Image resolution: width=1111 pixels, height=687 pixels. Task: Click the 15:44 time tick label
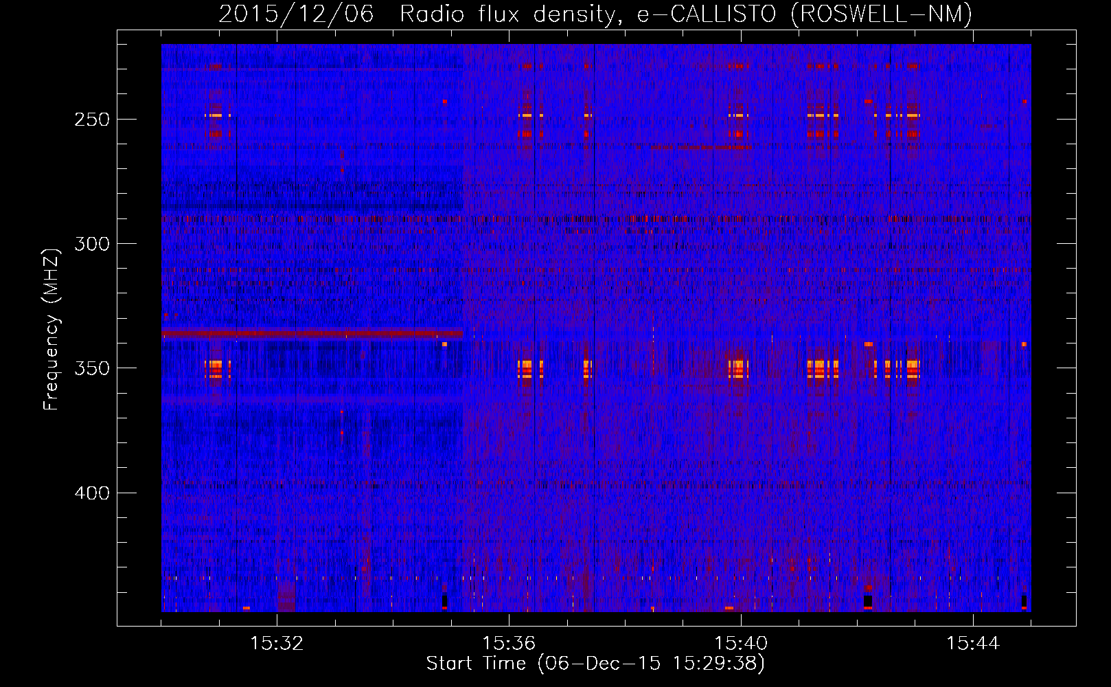coord(973,644)
